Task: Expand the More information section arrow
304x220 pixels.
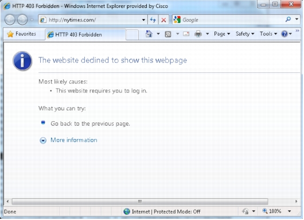Action: coord(43,140)
